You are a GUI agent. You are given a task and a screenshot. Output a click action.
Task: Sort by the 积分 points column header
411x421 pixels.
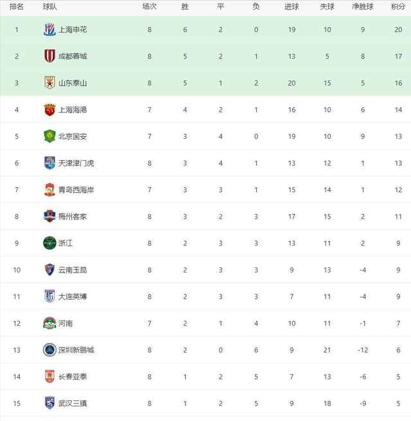tap(398, 6)
